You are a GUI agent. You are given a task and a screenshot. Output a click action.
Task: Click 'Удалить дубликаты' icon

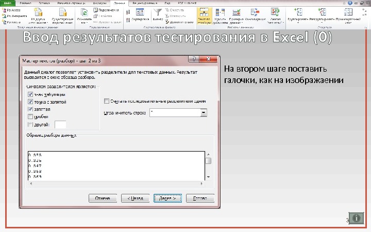(220, 12)
